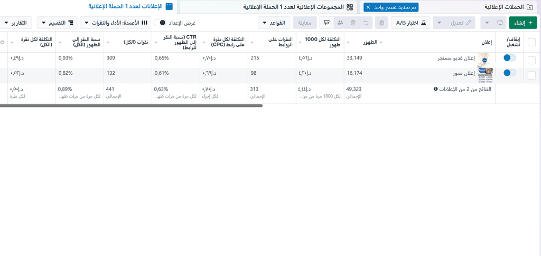Click the horizontal scrollbar under the table

tap(131, 106)
